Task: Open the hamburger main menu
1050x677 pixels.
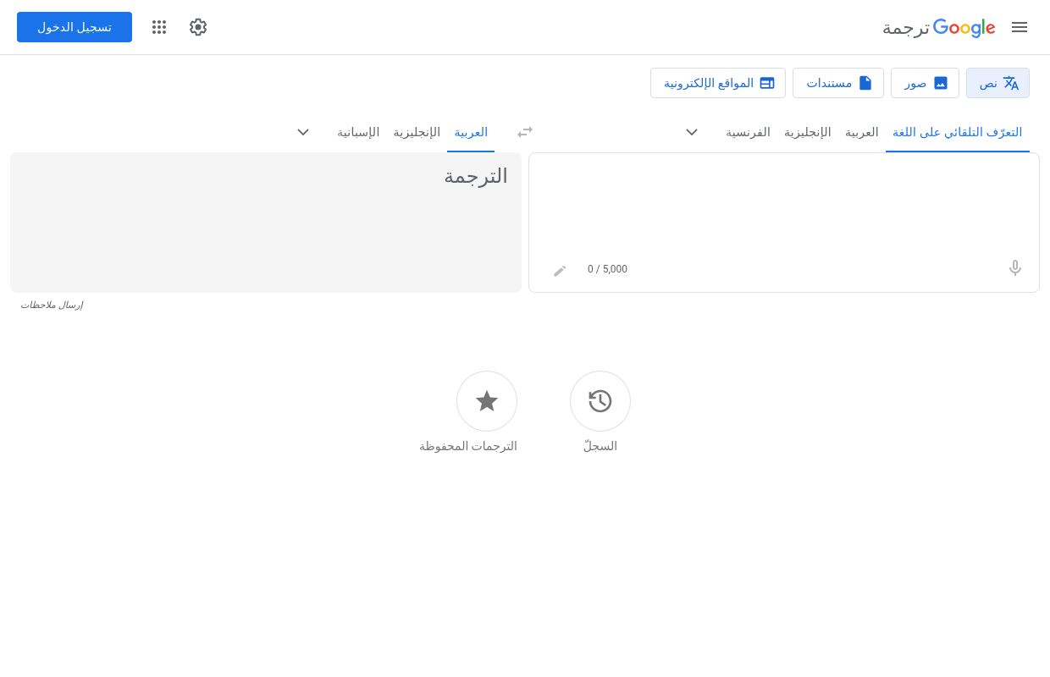Action: [x=1020, y=27]
